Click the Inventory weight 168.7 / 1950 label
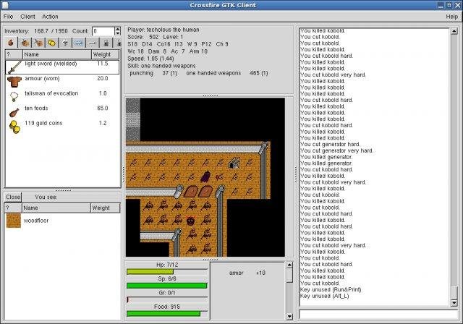The height and width of the screenshot is (324, 463). [36, 31]
